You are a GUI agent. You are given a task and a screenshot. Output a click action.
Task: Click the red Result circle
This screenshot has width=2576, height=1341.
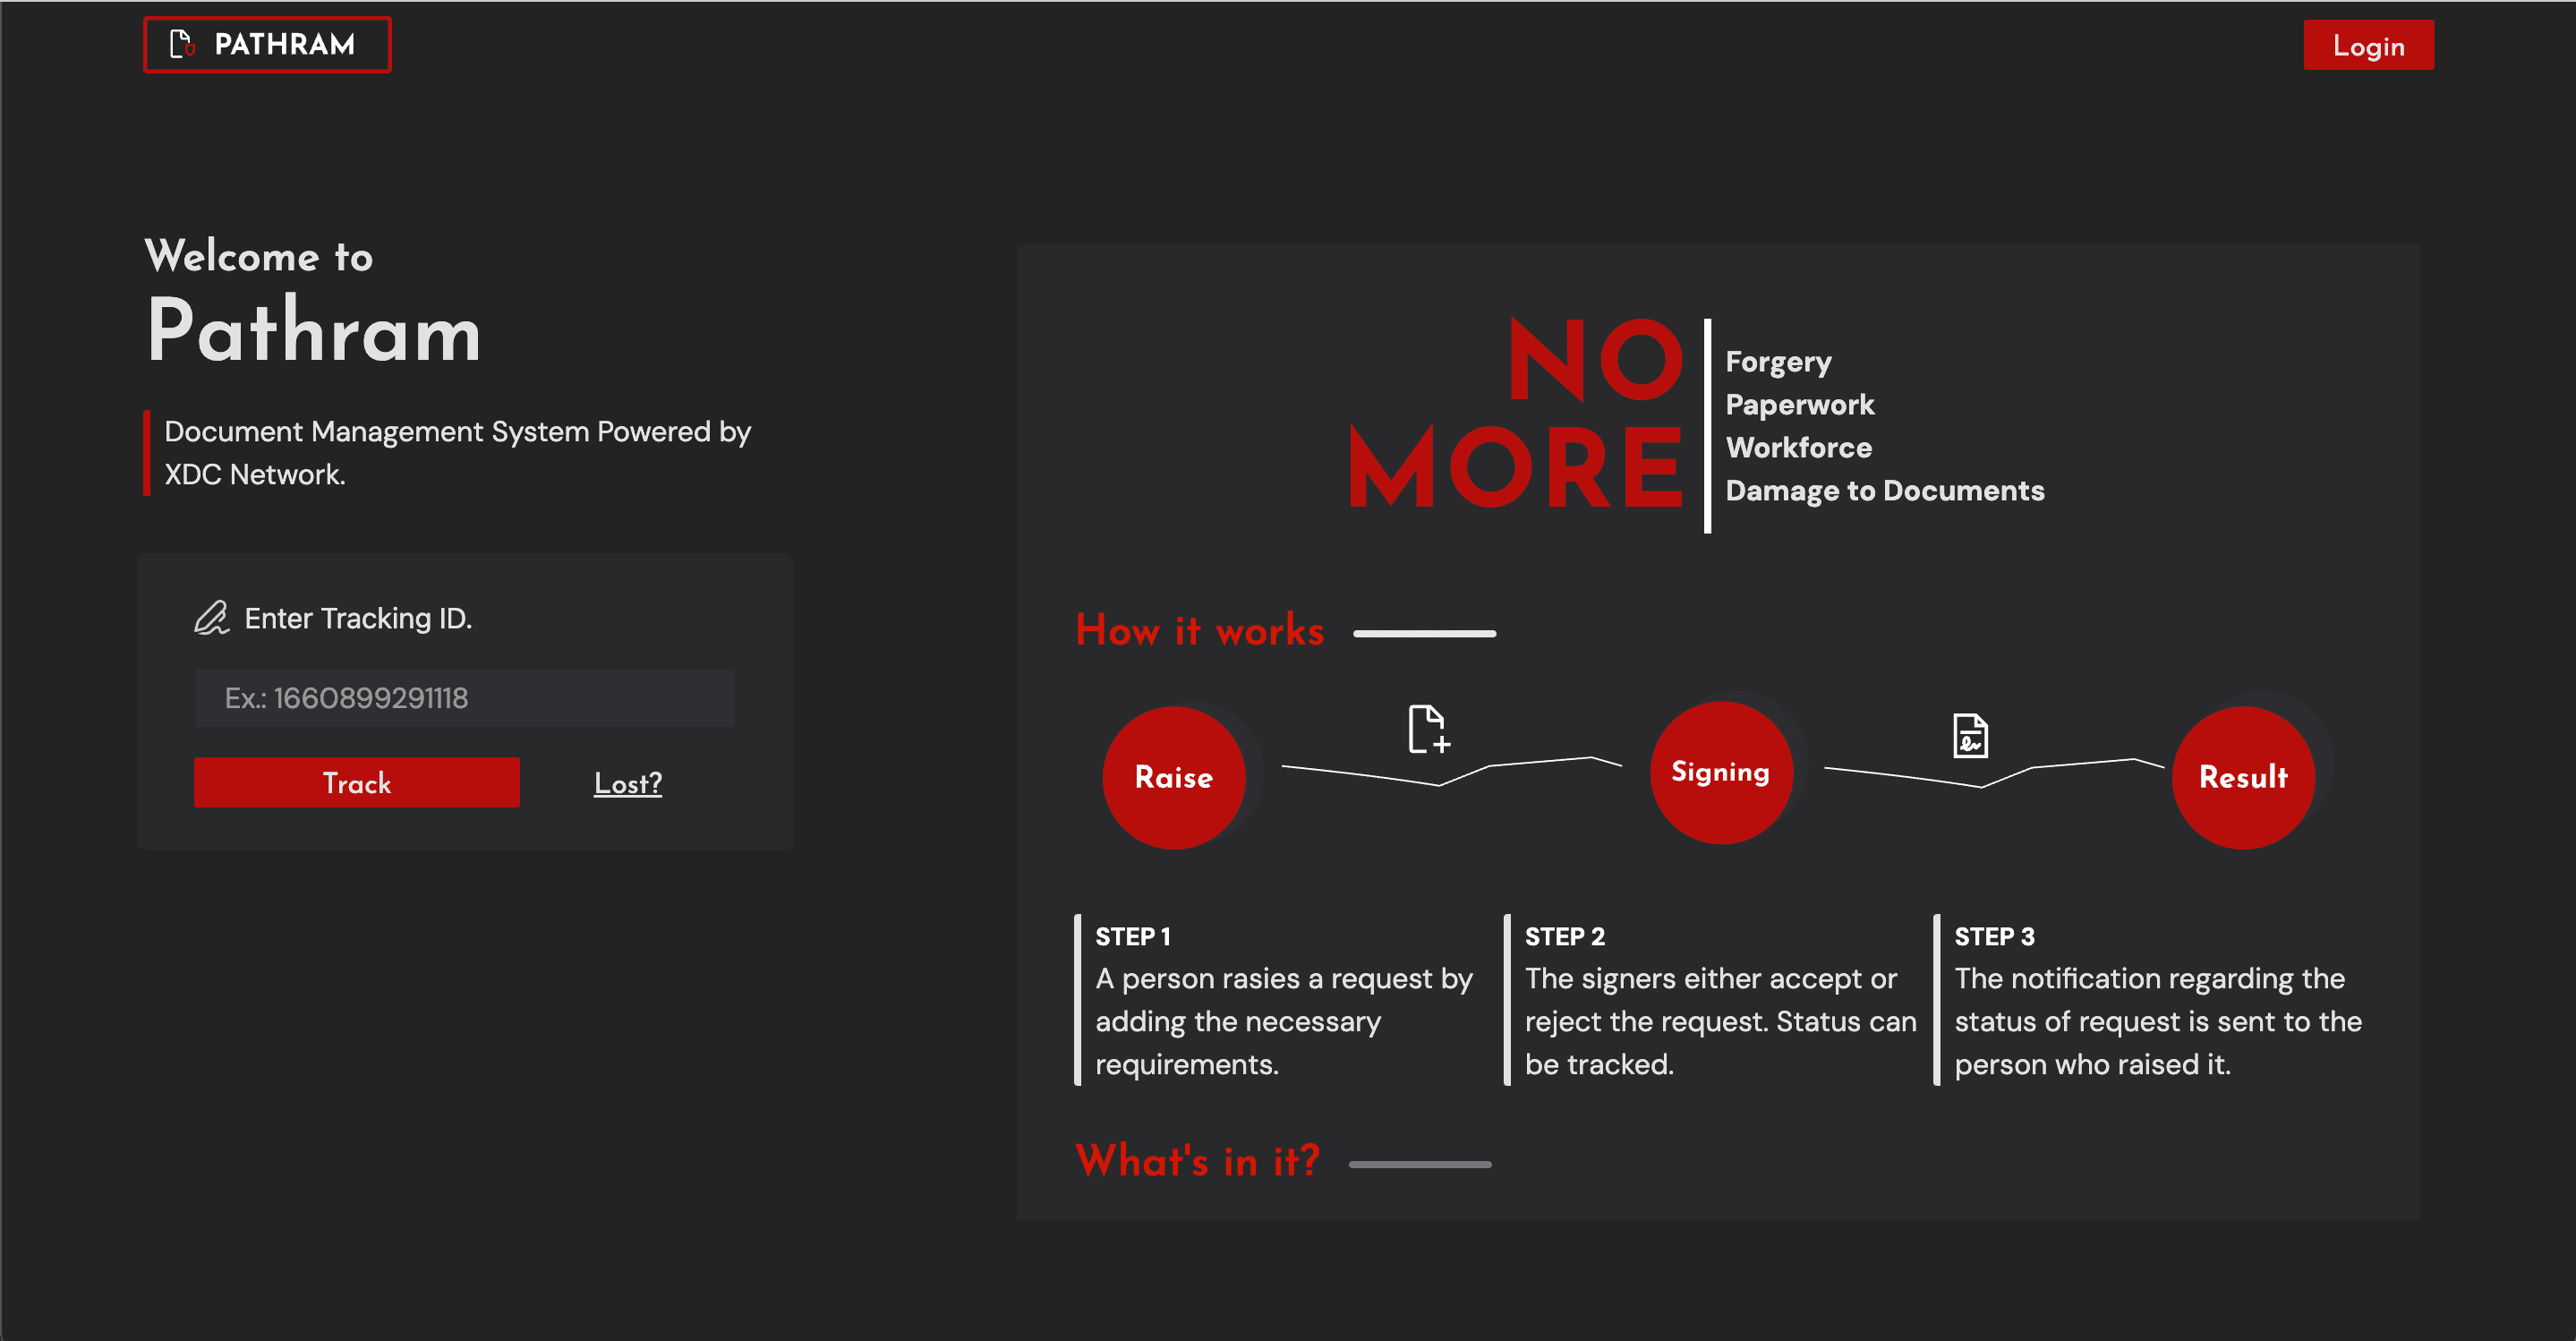[x=2242, y=778]
